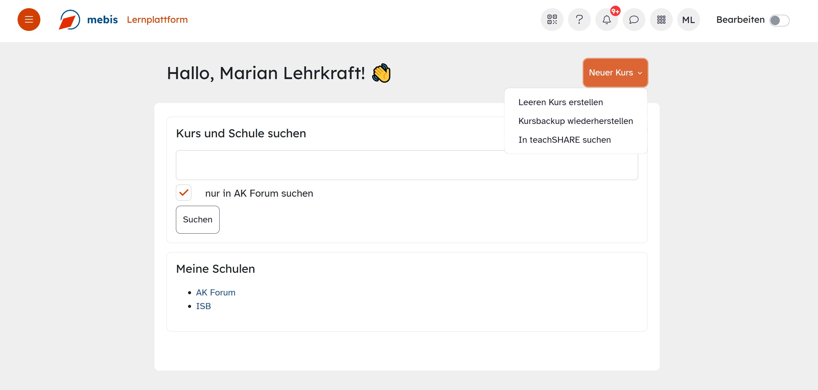
Task: Show notifications via the bell icon
Action: click(607, 20)
